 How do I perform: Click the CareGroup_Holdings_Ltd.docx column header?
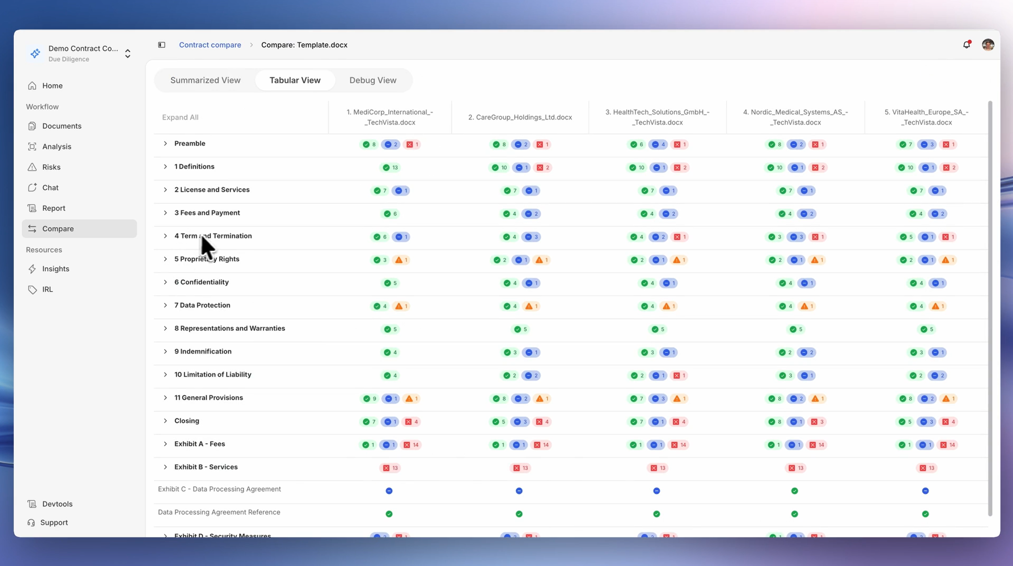tap(520, 117)
